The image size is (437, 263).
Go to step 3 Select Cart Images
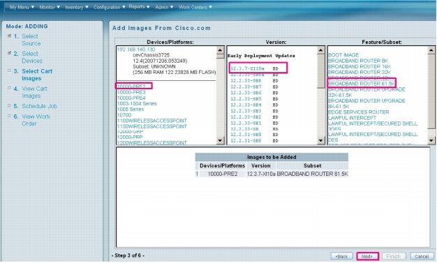pyautogui.click(x=37, y=75)
